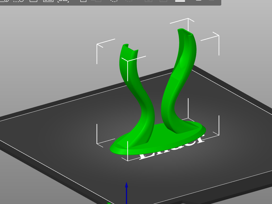Open the Variable layer height tool

point(180,0)
